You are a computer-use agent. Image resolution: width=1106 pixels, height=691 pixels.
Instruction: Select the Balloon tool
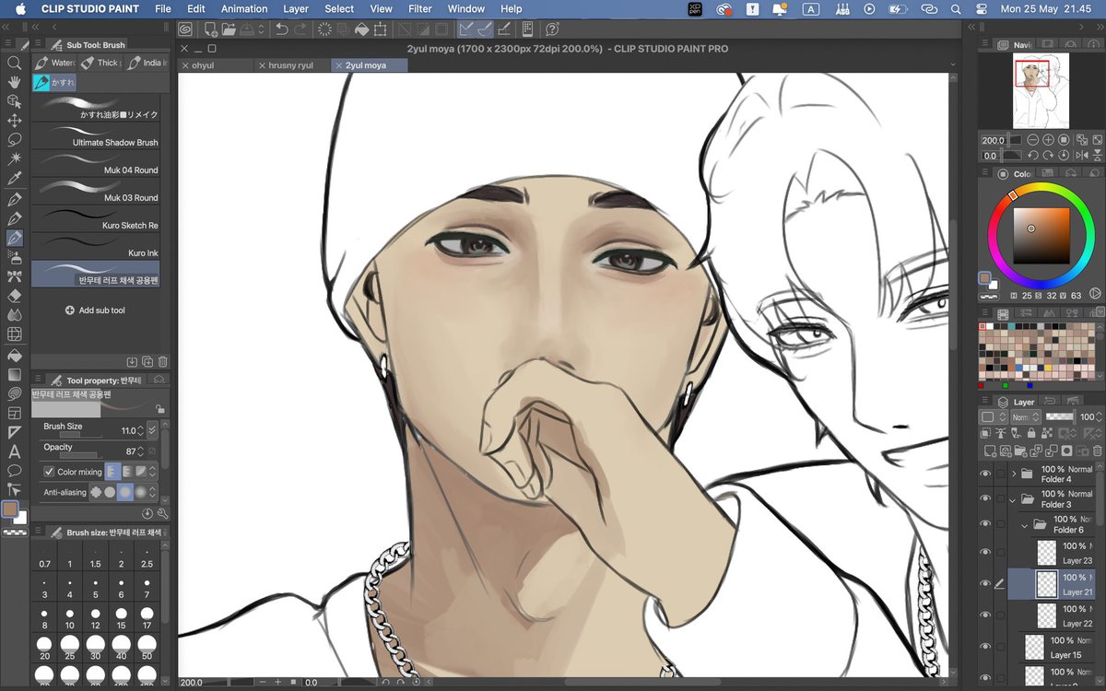click(14, 471)
